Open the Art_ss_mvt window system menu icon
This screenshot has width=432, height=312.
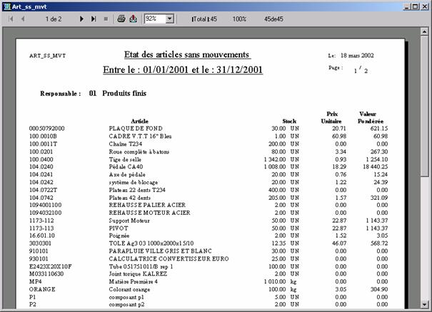[6, 6]
